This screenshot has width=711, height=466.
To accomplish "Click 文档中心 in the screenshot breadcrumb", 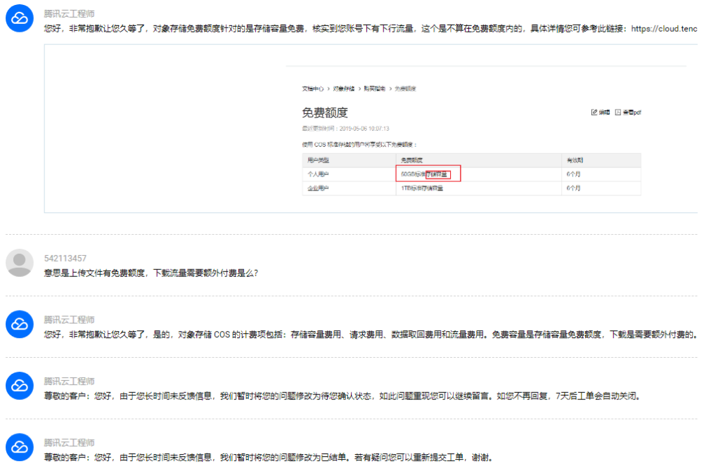I will click(x=313, y=89).
